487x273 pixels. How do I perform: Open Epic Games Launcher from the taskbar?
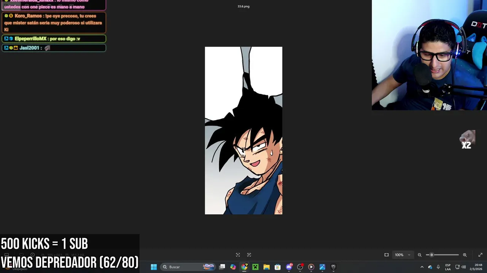click(333, 267)
